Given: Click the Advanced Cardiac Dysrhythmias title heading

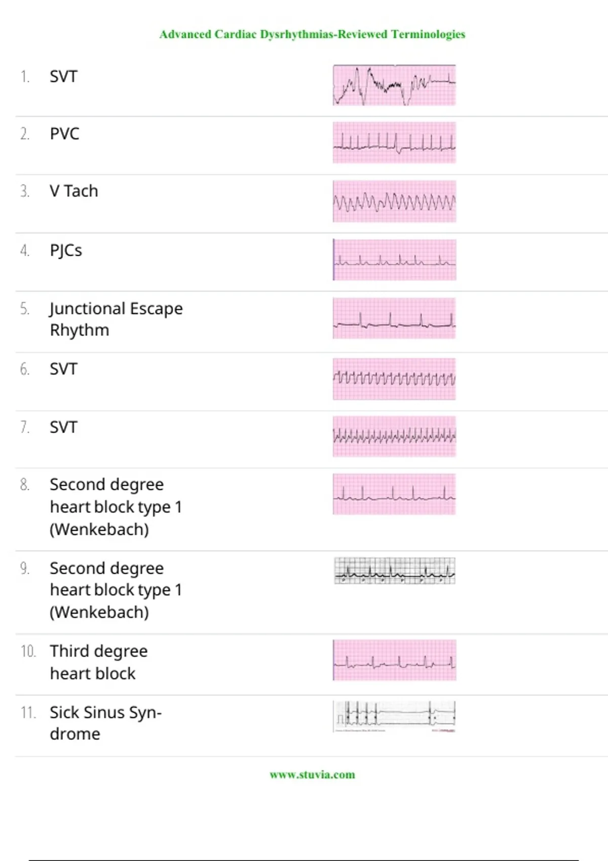Looking at the screenshot, I should pos(312,34).
